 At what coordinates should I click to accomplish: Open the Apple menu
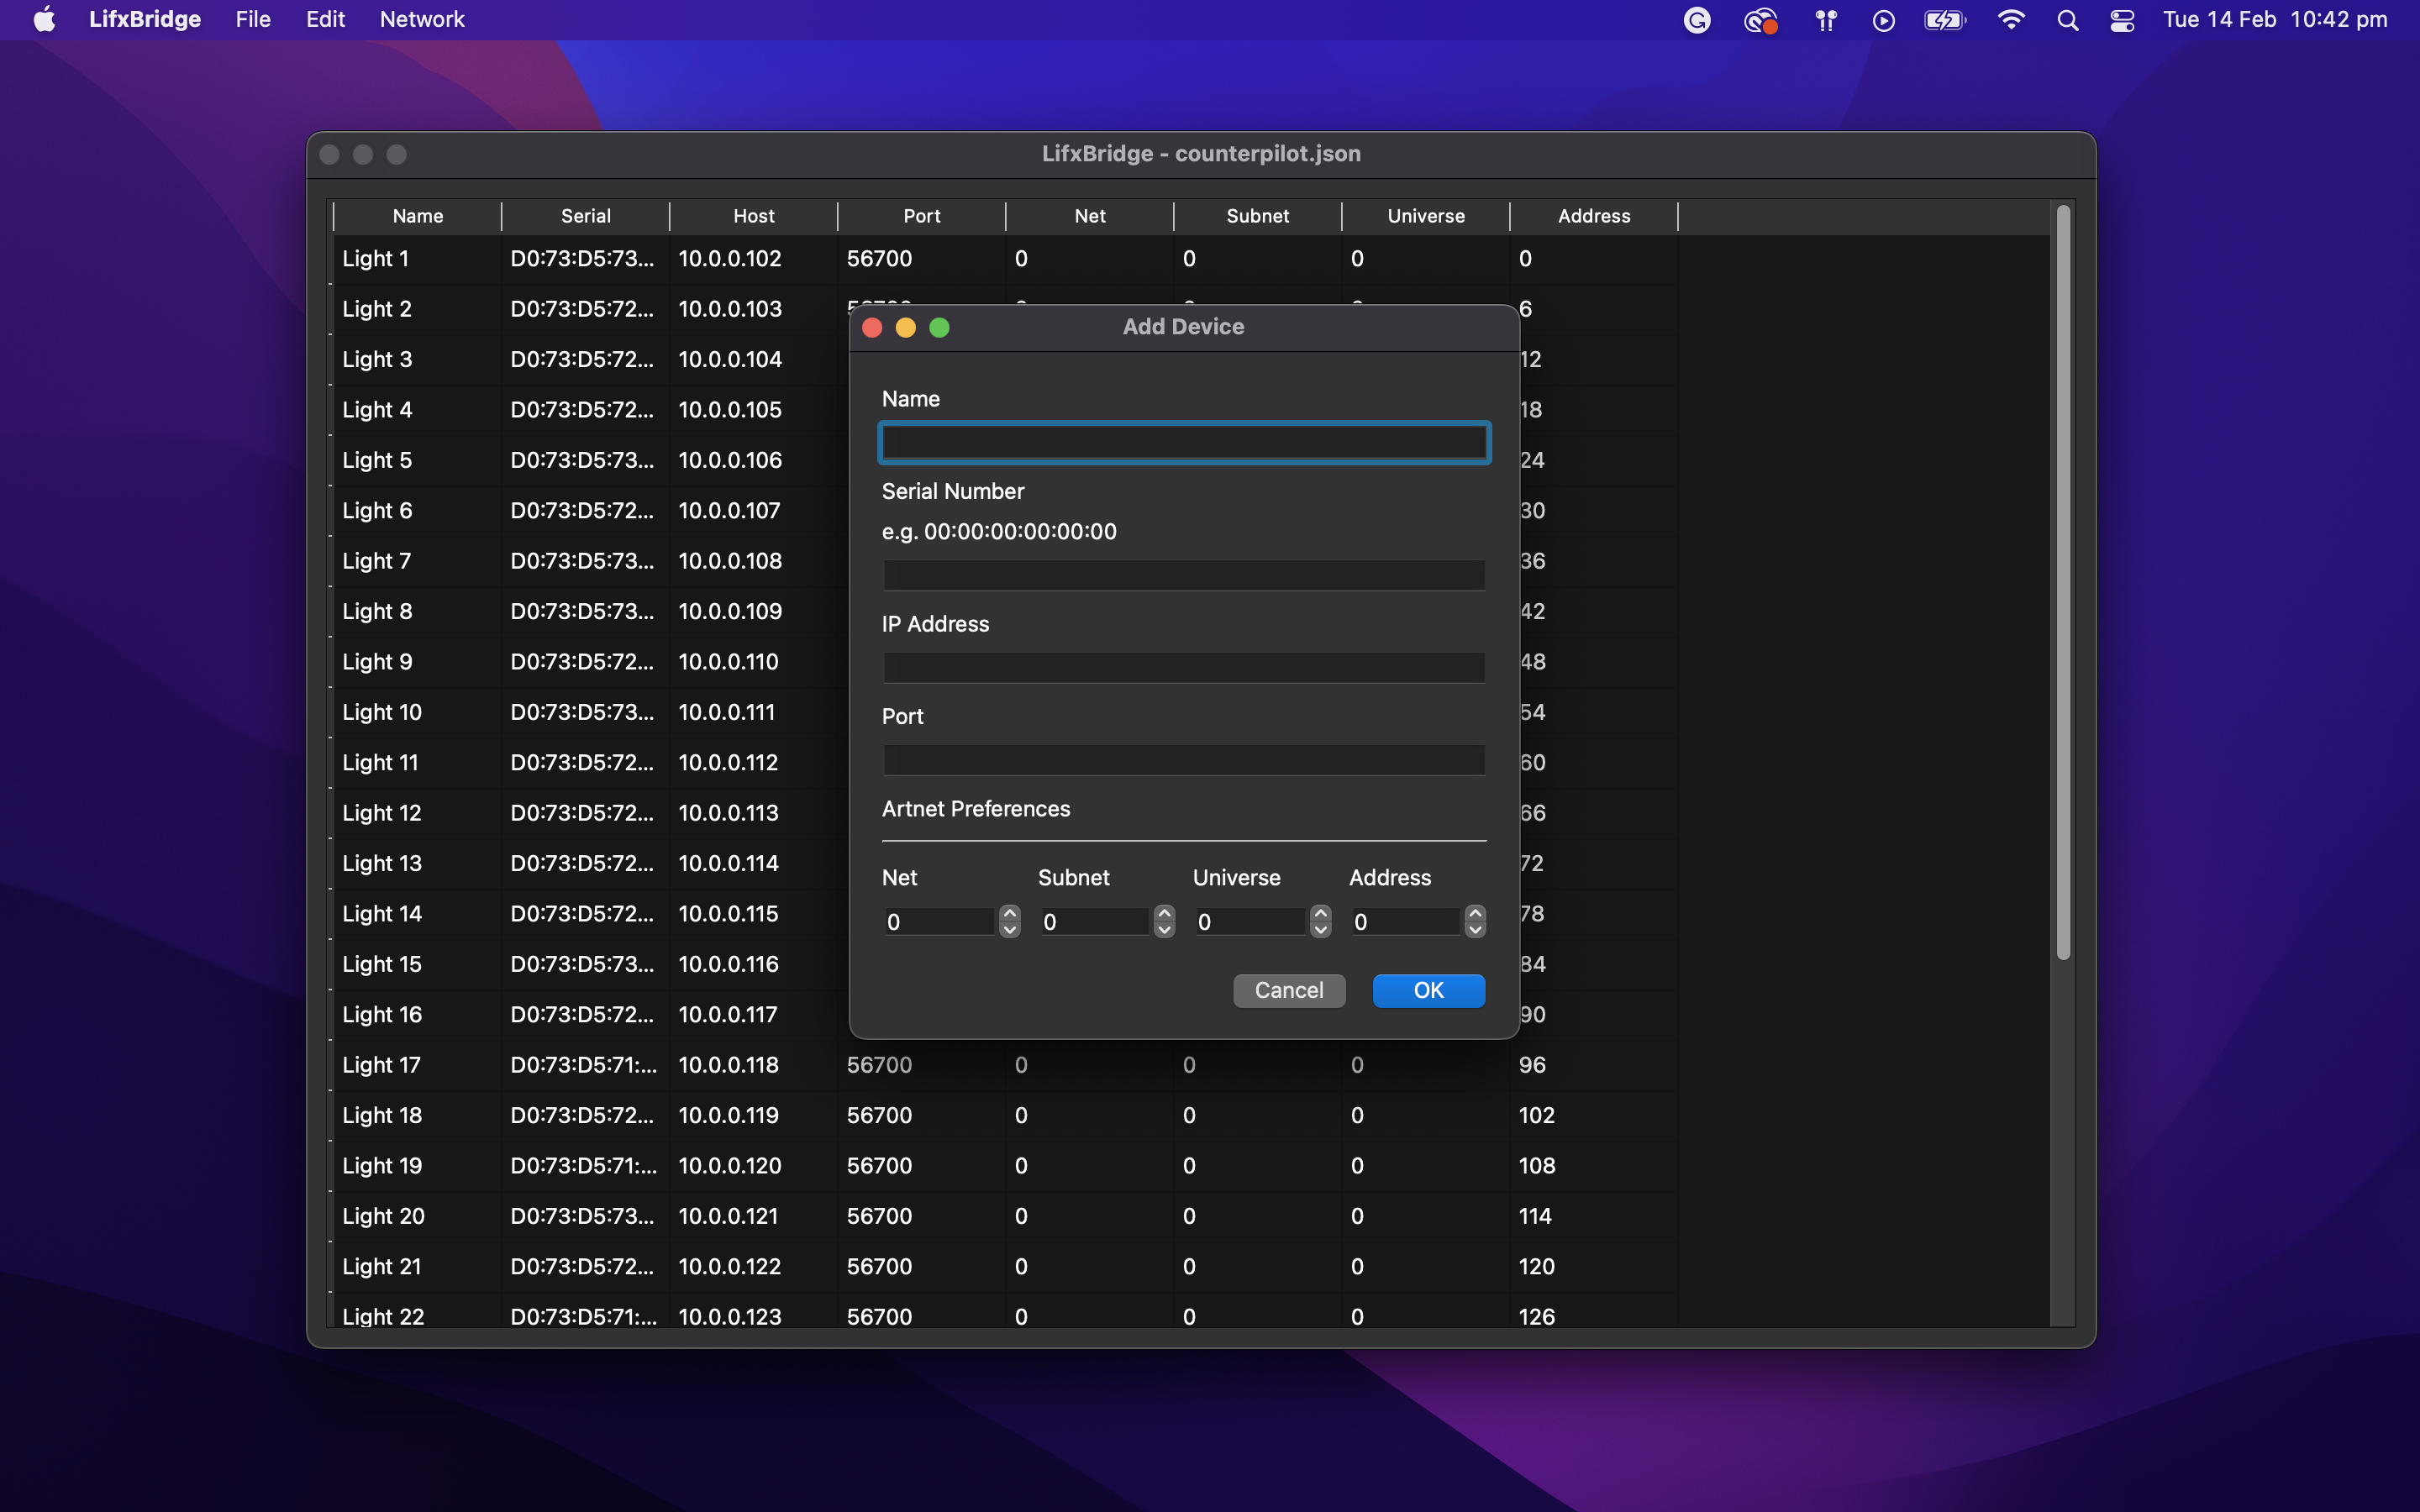[44, 19]
